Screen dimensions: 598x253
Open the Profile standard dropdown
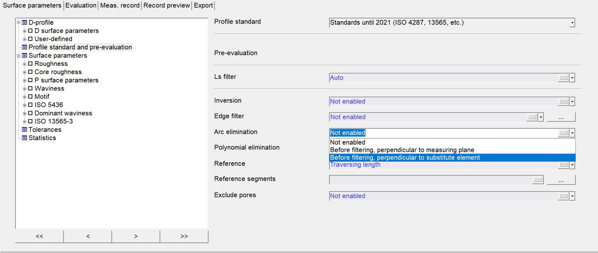572,22
